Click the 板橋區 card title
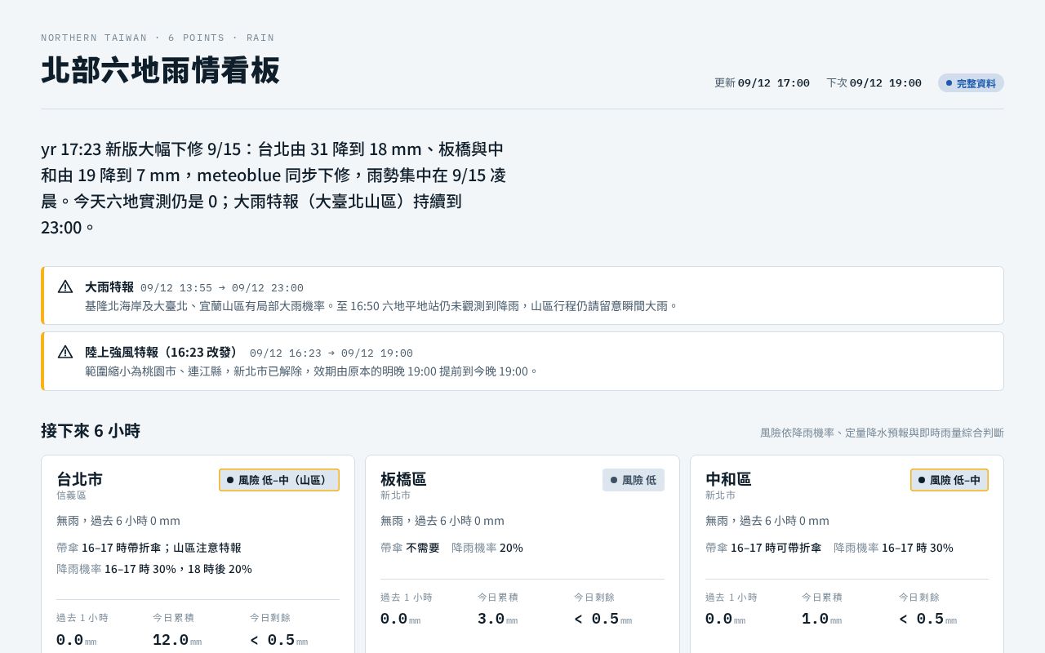1045x653 pixels. (x=403, y=479)
